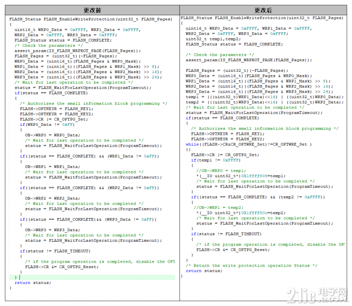This screenshot has width=352, height=306.
Task: Click the FLASH_EnableWriteProtection signature in the 更改后 column
Action: [262, 18]
